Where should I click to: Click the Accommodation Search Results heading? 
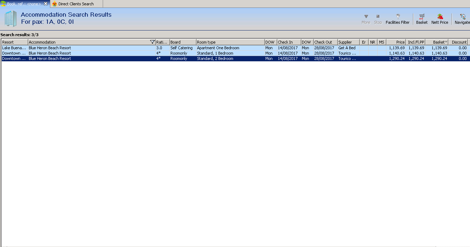coord(66,15)
